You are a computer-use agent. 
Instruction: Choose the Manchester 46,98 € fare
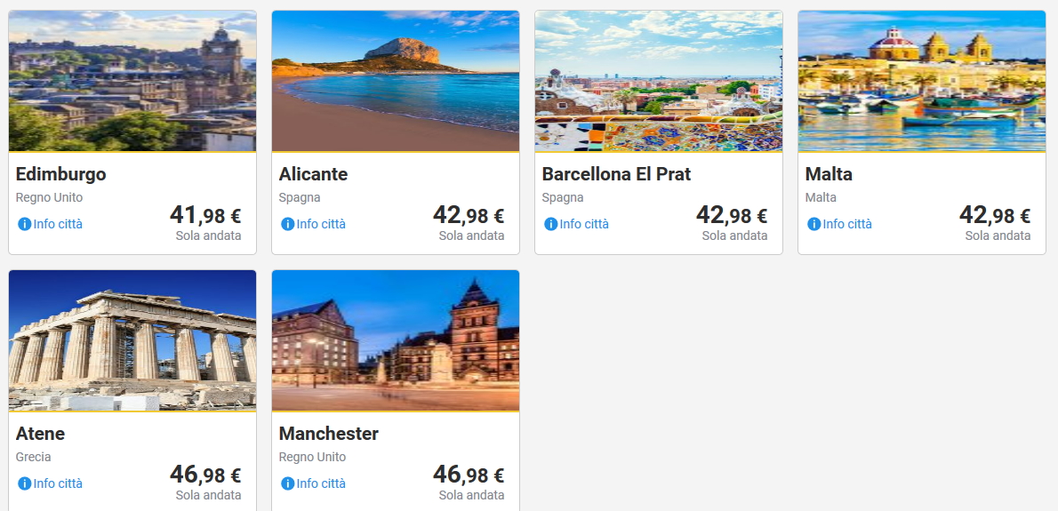click(469, 475)
